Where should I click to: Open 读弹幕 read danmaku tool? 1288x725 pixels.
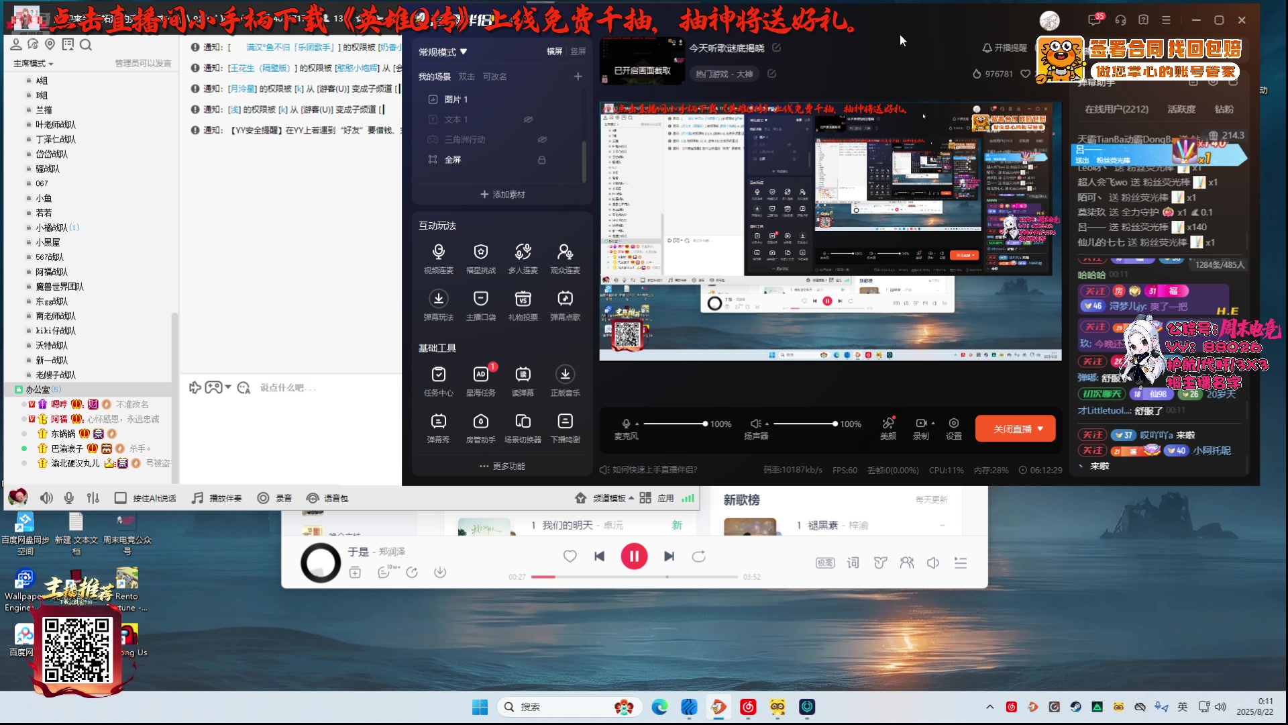[x=523, y=381]
